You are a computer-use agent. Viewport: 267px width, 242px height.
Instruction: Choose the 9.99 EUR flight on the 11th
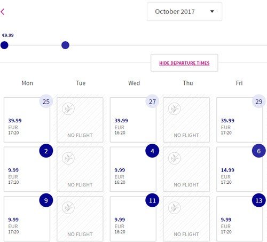(133, 219)
